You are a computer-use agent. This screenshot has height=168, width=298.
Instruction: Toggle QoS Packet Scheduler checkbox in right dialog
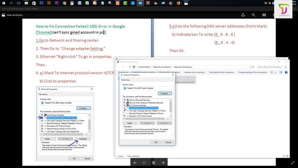click(124, 105)
